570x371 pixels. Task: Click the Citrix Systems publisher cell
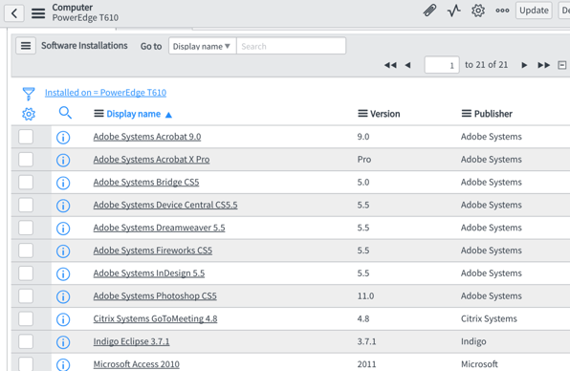coord(489,318)
